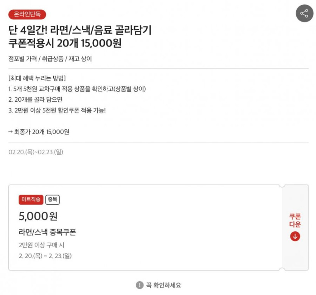Screen dimensions: 316x295
Task: Click the 쿠폰적용시 20개 15,000원 subtitle
Action: (x=65, y=44)
